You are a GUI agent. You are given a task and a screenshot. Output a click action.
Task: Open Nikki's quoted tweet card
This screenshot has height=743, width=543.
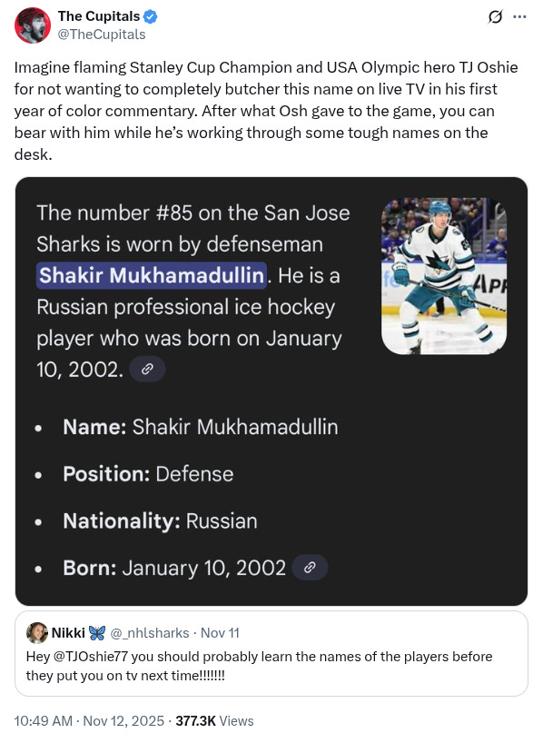click(271, 653)
